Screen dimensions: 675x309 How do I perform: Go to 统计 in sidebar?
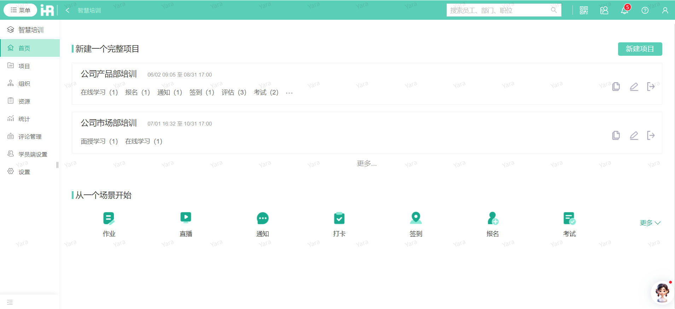[x=24, y=119]
